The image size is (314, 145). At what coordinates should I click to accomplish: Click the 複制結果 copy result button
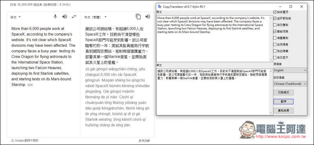(x=283, y=111)
